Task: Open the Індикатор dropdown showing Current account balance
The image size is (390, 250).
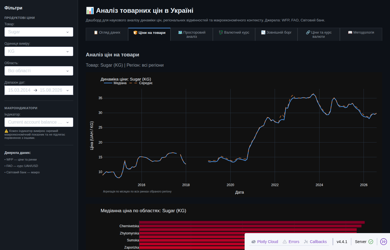Action: (39, 122)
